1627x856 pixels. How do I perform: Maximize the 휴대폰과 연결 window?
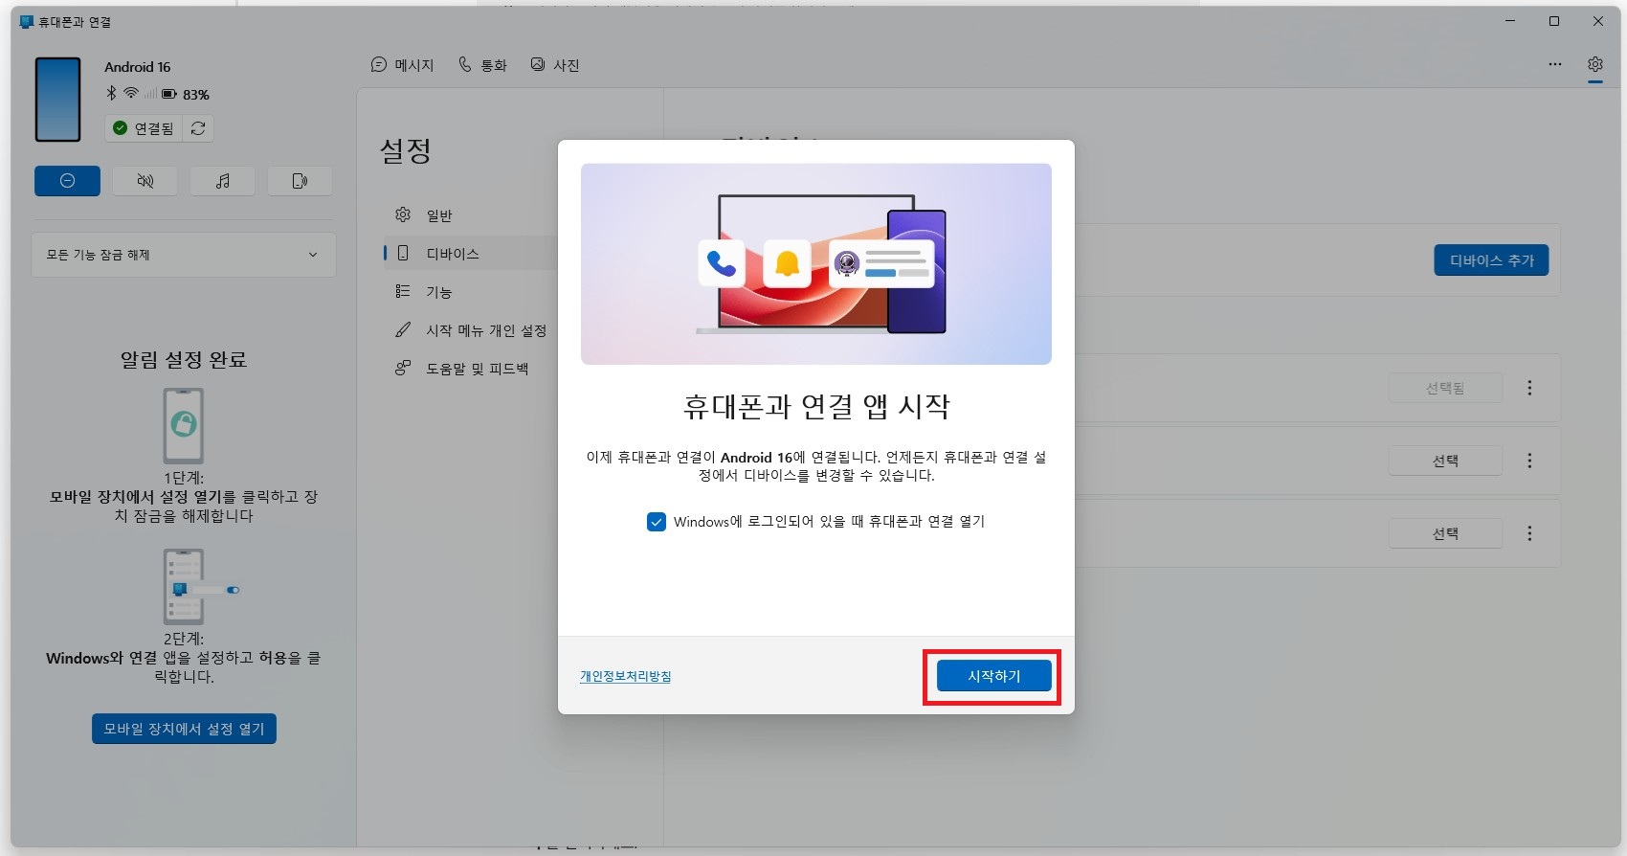coord(1554,21)
